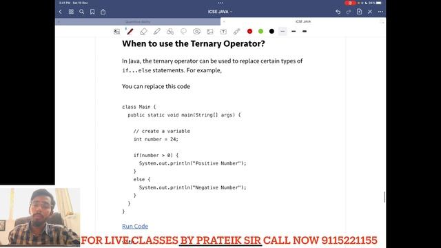The width and height of the screenshot is (441, 248).
Task: Click the page scrollbar handle on right edge
Action: point(384,197)
